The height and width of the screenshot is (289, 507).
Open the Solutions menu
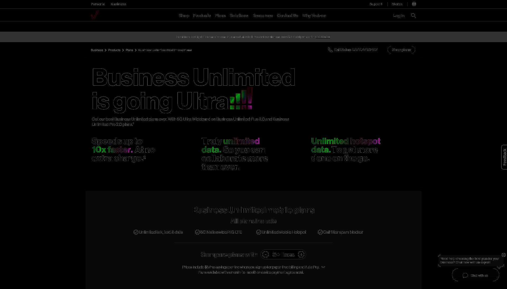(x=239, y=16)
